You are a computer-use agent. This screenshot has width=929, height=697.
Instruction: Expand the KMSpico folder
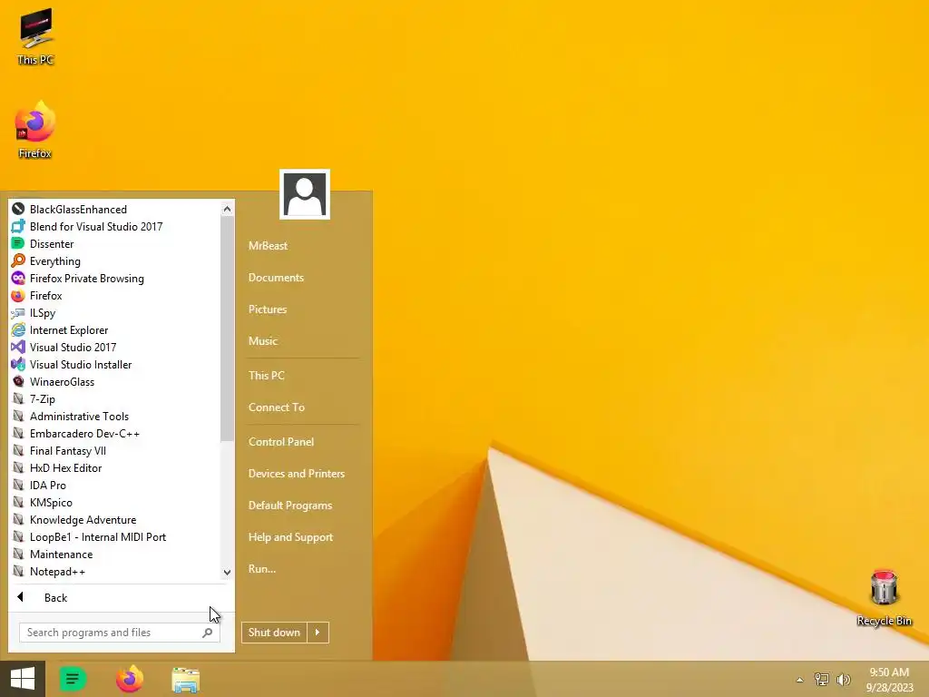pos(42,501)
